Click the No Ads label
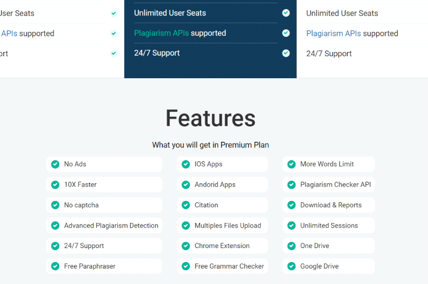428x284 pixels. tap(75, 164)
